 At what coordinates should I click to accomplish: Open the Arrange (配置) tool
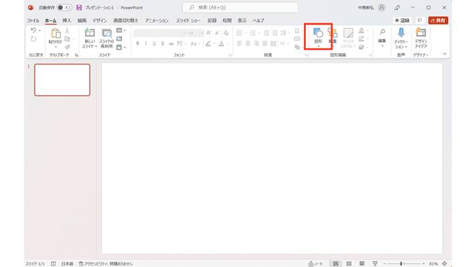333,36
